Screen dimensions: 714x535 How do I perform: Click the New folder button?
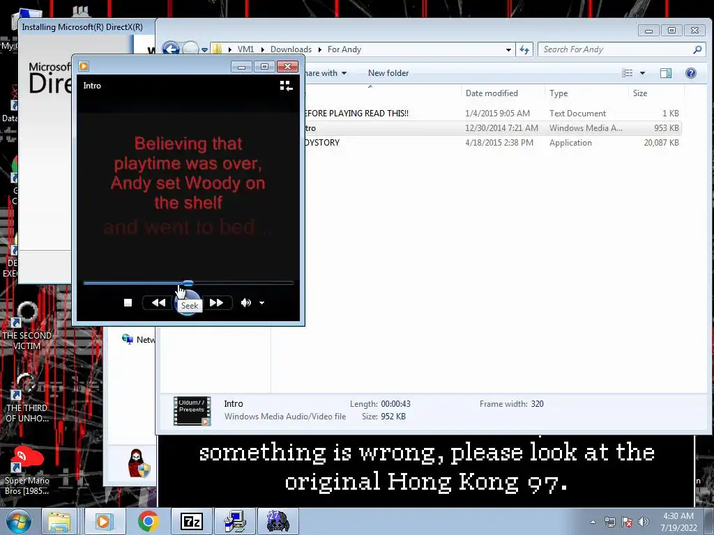click(388, 72)
